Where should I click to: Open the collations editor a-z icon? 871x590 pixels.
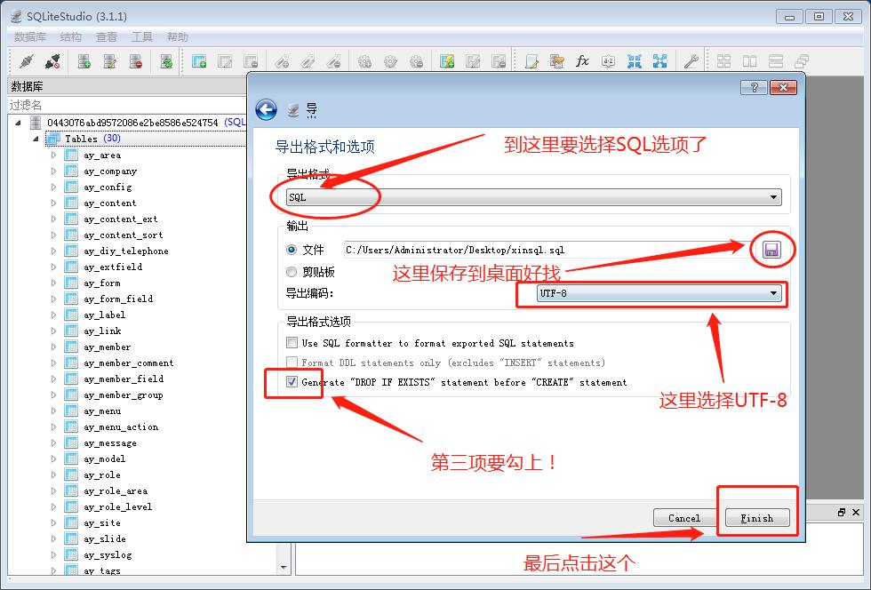tap(608, 61)
